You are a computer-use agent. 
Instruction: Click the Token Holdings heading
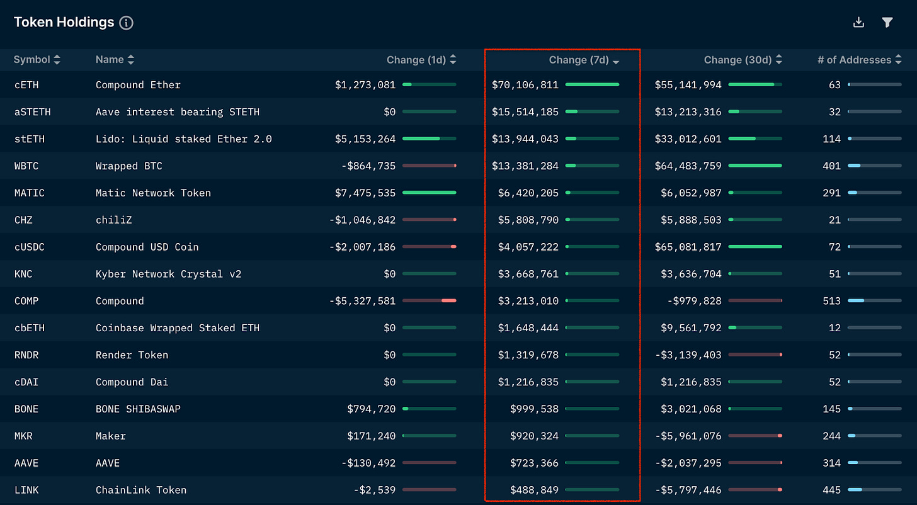pos(64,23)
